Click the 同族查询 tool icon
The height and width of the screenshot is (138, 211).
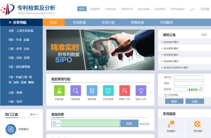pyautogui.click(x=11, y=129)
